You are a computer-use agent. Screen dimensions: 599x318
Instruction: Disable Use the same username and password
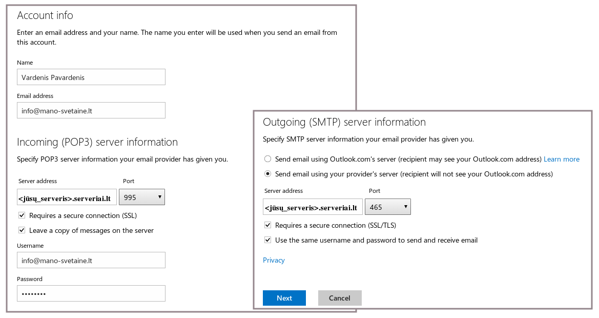point(267,240)
